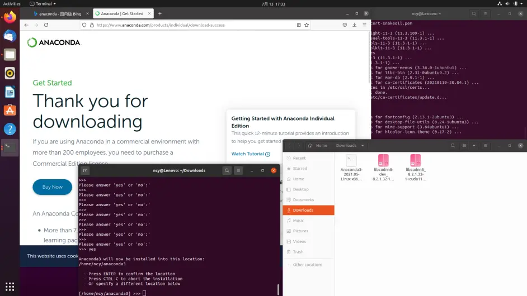Open search in background terminal window
The height and width of the screenshot is (296, 527).
click(x=474, y=14)
